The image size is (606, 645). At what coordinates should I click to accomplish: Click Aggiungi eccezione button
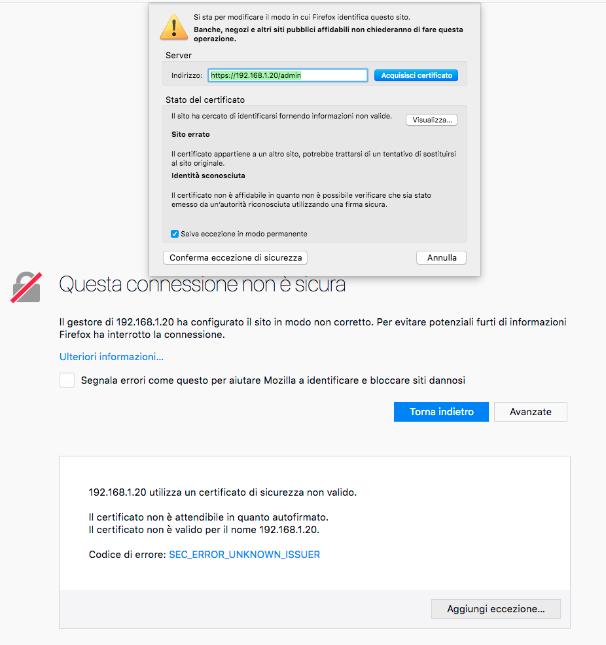point(496,609)
